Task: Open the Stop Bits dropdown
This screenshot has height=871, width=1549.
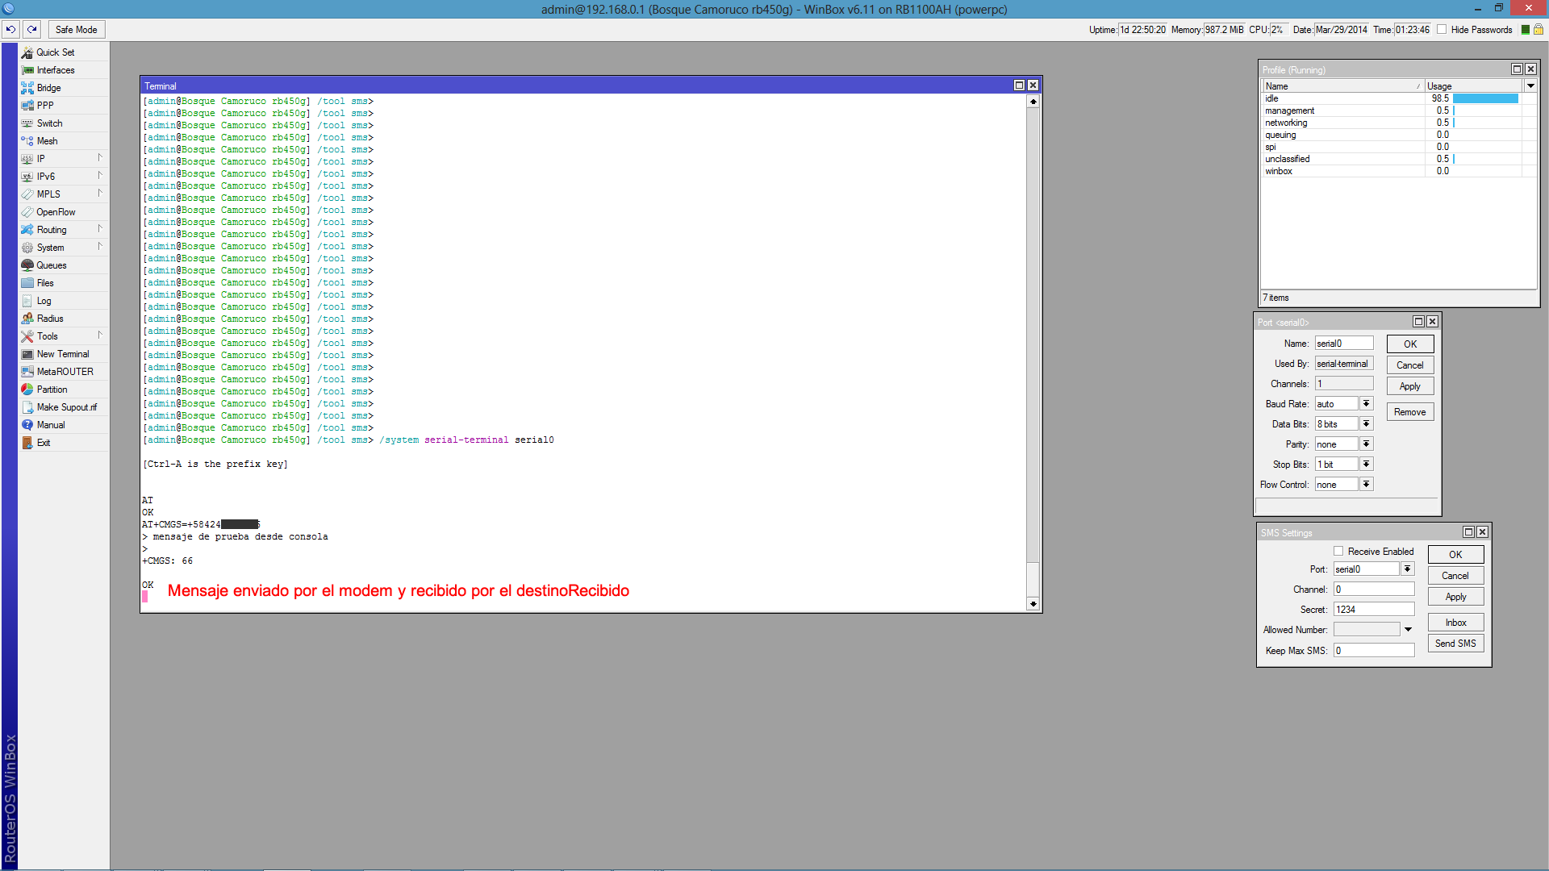Action: tap(1366, 465)
